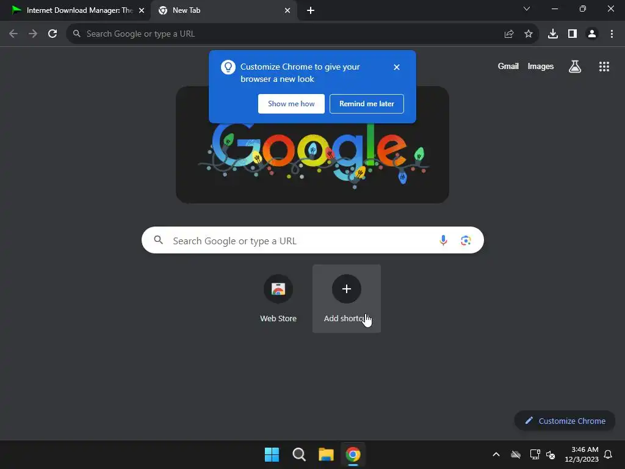Viewport: 625px width, 469px height.
Task: Open File Explorer from taskbar
Action: pyautogui.click(x=326, y=454)
